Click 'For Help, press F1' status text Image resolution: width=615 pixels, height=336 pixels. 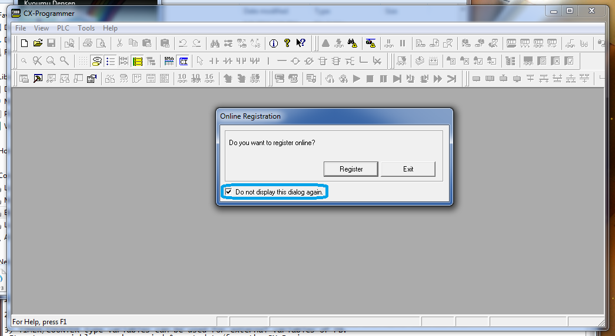pos(39,322)
